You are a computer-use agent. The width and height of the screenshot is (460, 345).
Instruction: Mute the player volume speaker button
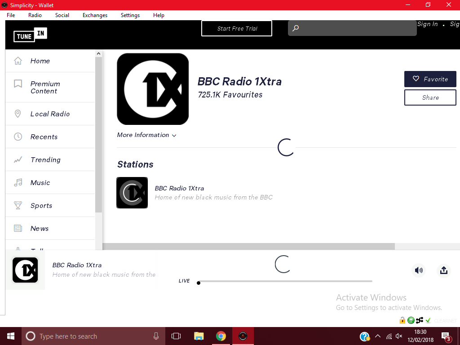point(419,270)
